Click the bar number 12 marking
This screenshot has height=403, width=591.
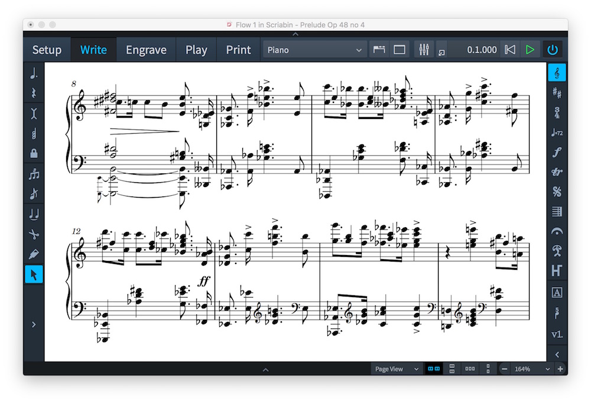pyautogui.click(x=76, y=231)
